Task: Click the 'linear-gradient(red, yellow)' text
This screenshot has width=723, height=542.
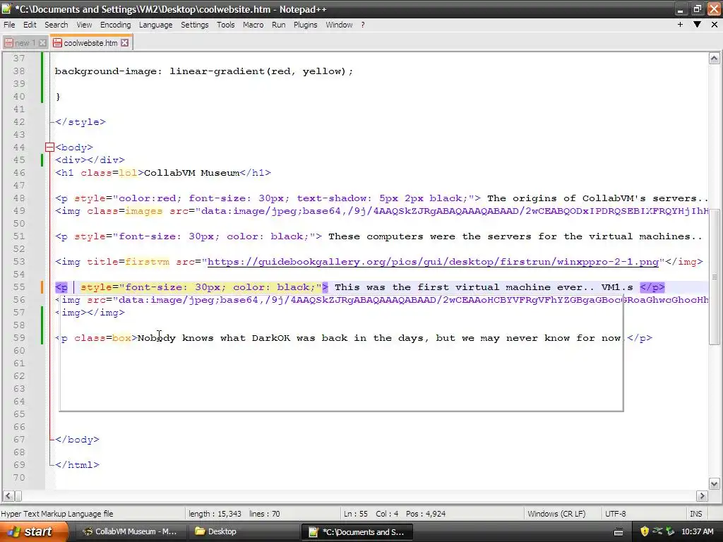Action: tap(258, 71)
